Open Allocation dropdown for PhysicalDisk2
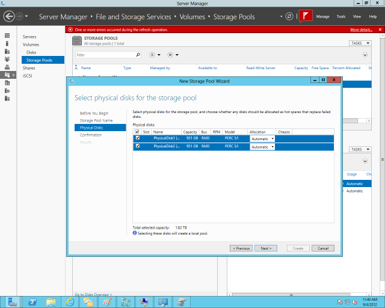 [x=262, y=147]
